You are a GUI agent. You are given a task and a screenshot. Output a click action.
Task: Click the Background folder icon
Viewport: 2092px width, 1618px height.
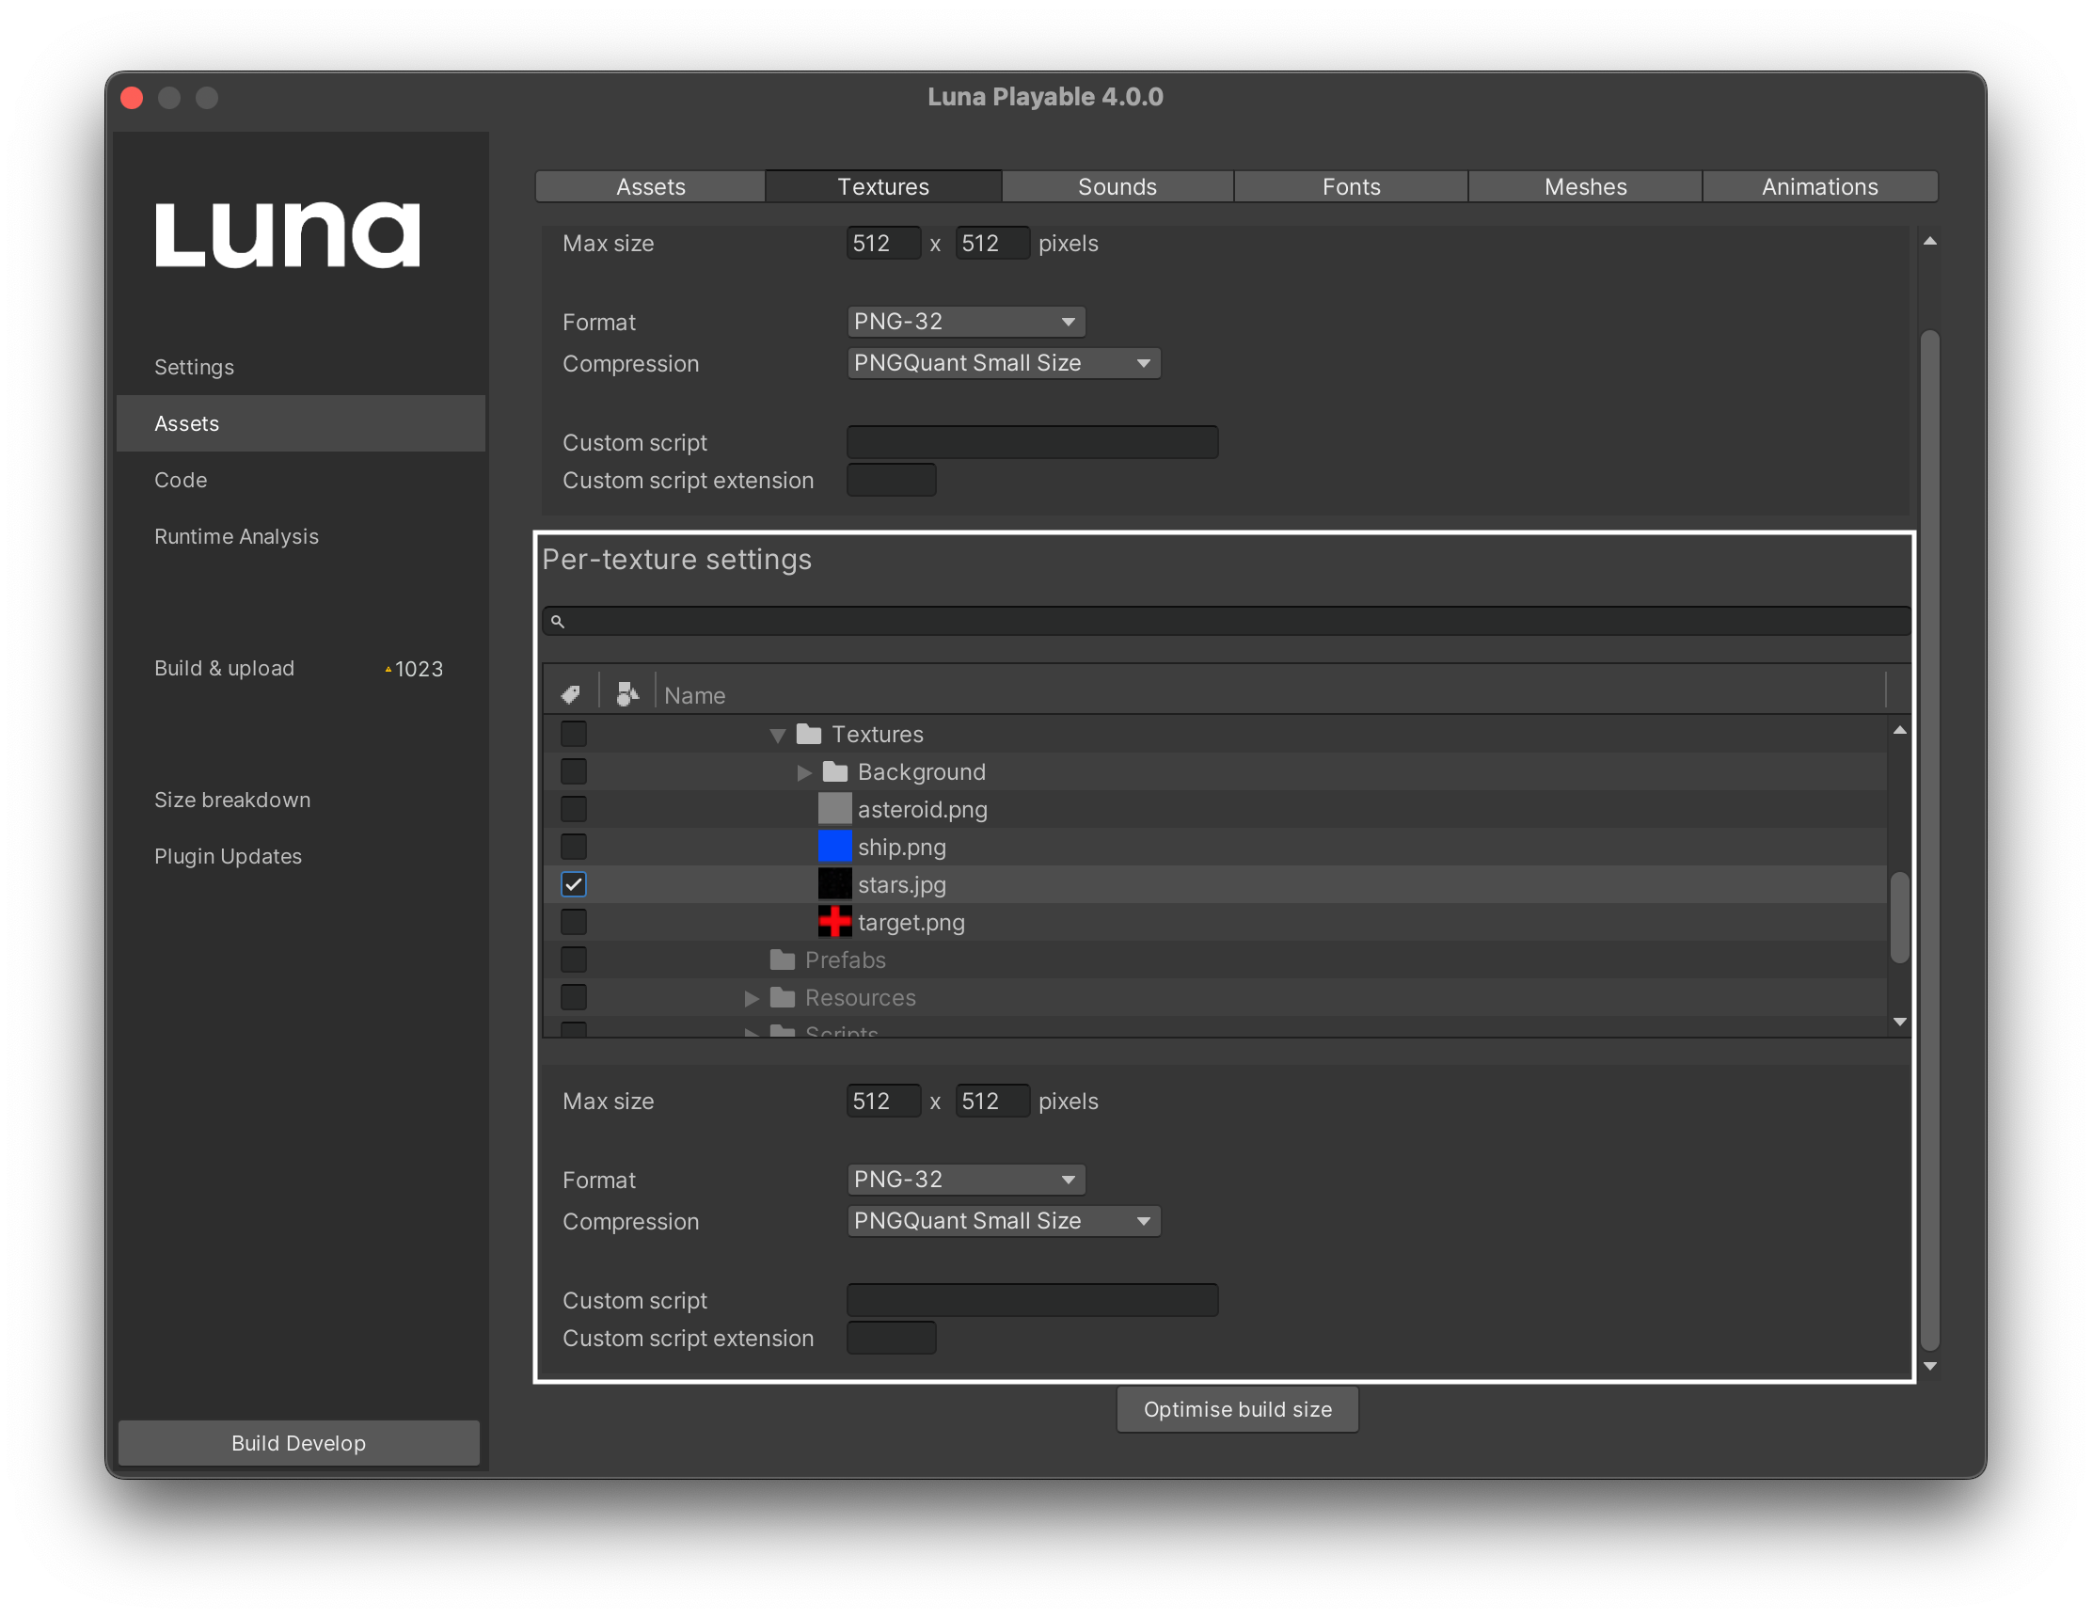click(835, 772)
